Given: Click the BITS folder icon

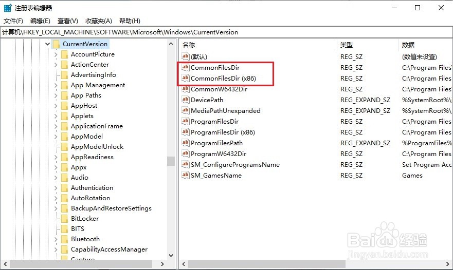Looking at the screenshot, I should click(64, 229).
